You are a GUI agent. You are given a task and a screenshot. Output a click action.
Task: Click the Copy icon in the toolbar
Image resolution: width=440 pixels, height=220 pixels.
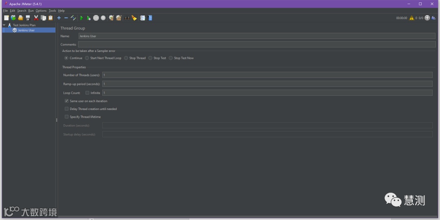click(x=43, y=18)
